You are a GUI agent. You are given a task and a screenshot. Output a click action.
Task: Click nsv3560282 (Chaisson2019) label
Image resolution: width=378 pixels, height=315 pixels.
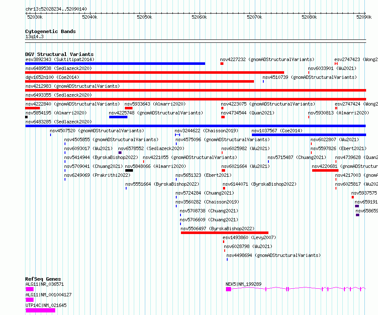207,202
